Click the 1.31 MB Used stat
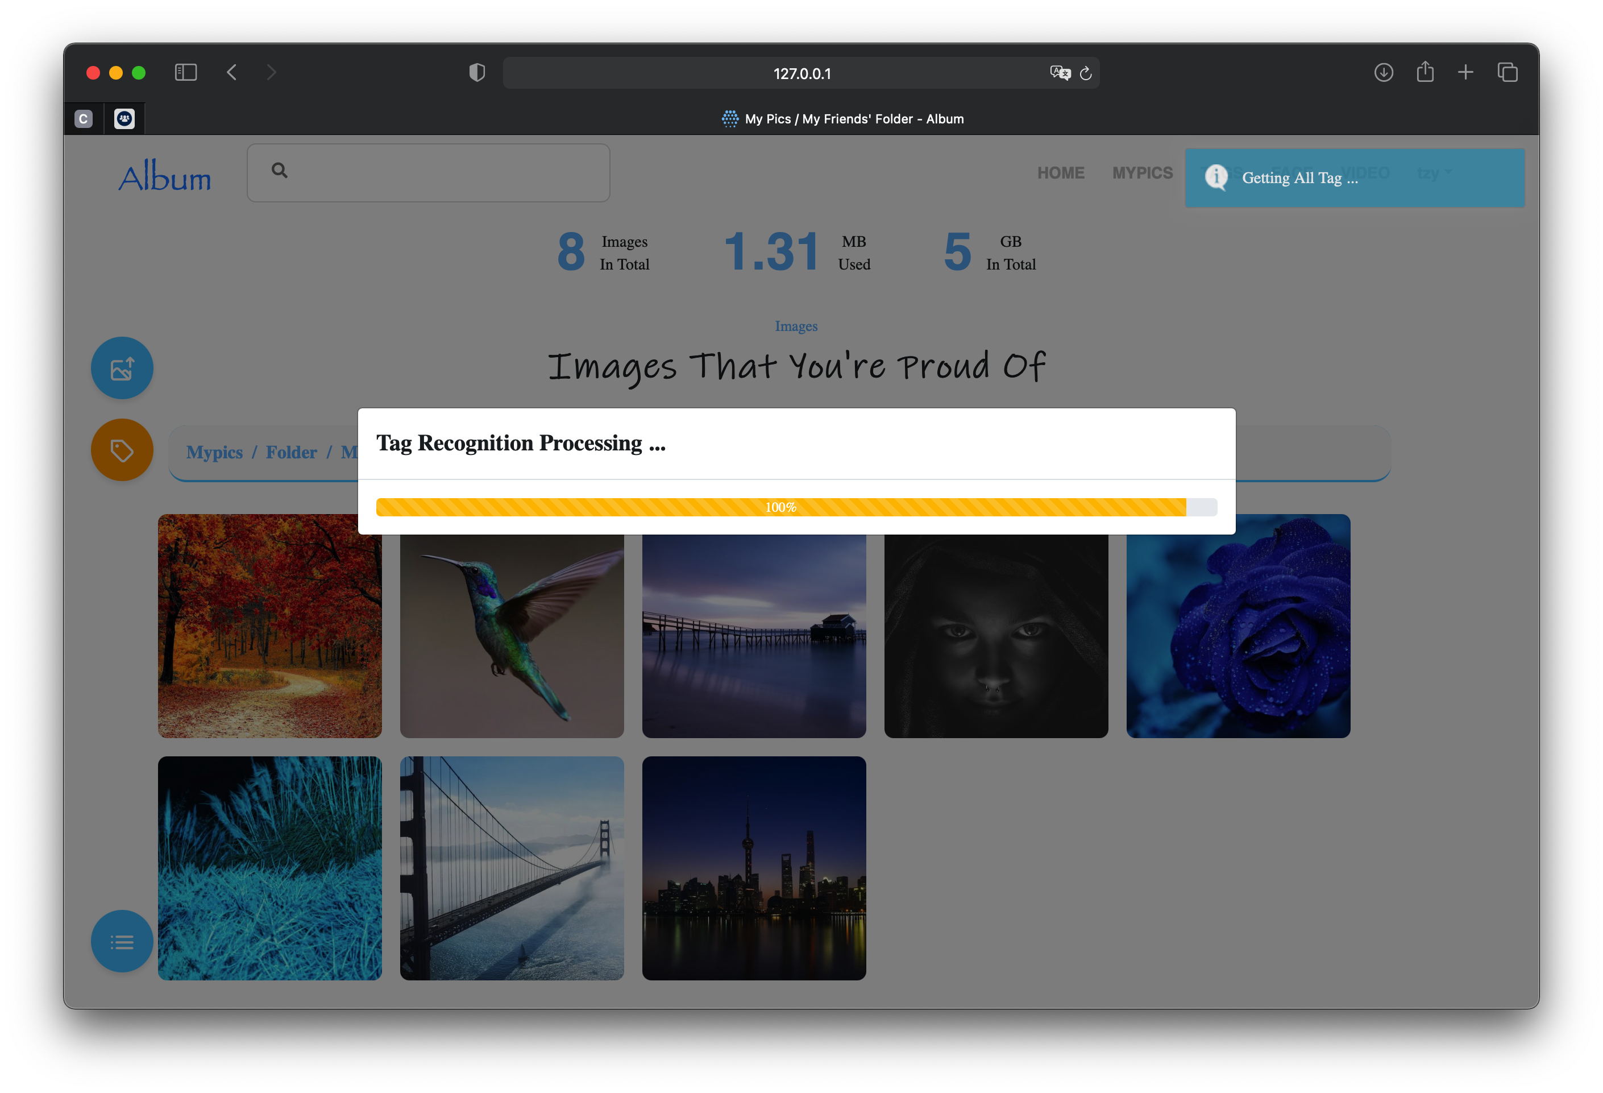1603x1093 pixels. 798,252
